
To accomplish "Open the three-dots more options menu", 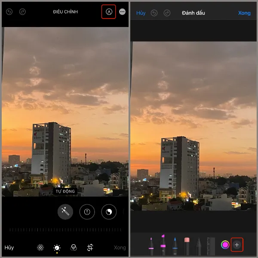I will [123, 12].
